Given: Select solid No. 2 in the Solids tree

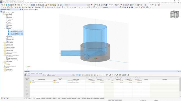Looking at the screenshot, I should point(16,32).
